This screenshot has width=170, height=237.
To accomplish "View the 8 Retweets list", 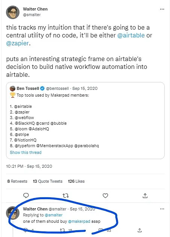I will point(17,181).
